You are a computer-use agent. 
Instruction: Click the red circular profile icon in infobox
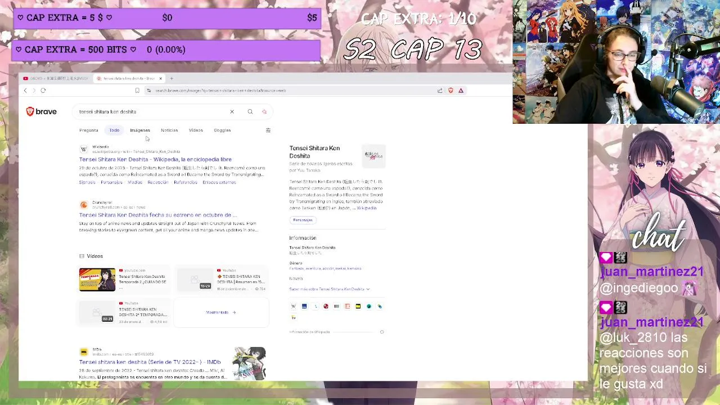click(x=326, y=306)
